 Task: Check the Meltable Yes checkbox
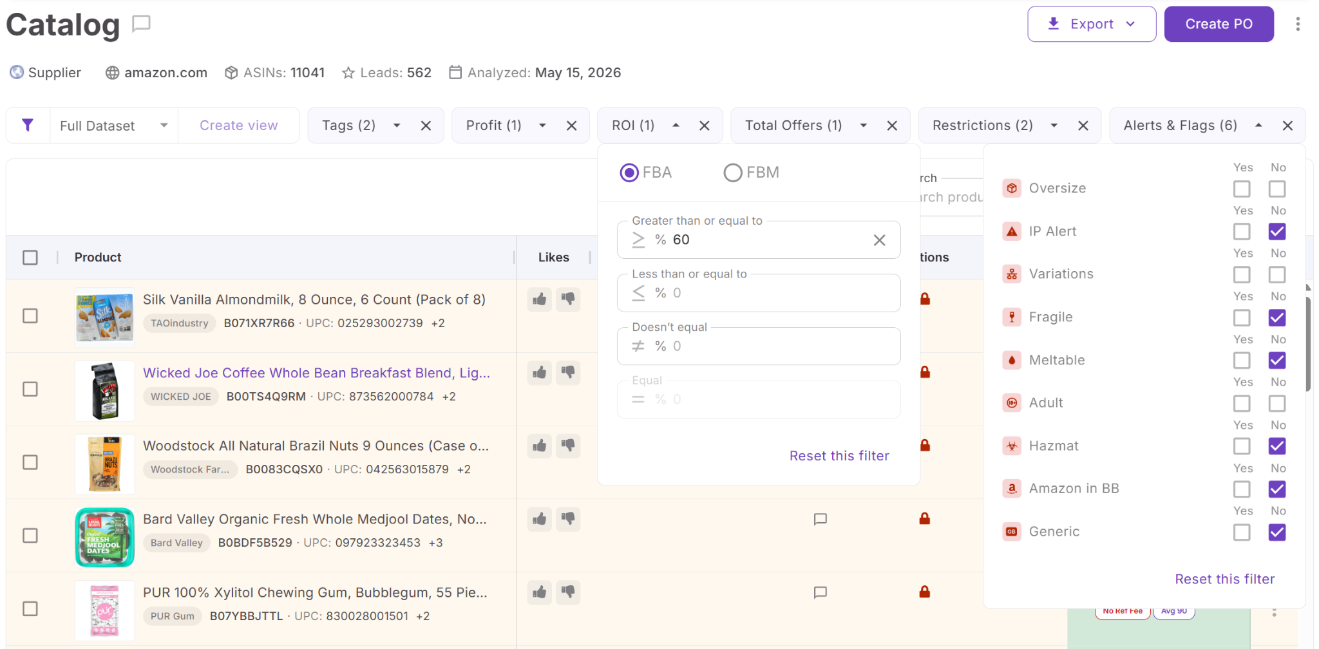pos(1242,361)
